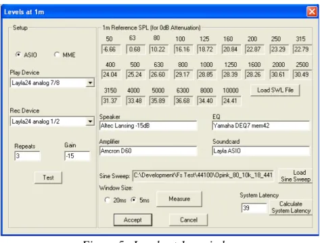This screenshot has width=320, height=243.
Task: Click the 'Levels at 1m' title bar text
Action: pos(24,12)
